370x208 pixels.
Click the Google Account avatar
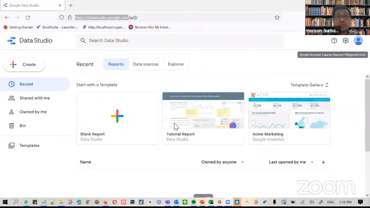[358, 41]
